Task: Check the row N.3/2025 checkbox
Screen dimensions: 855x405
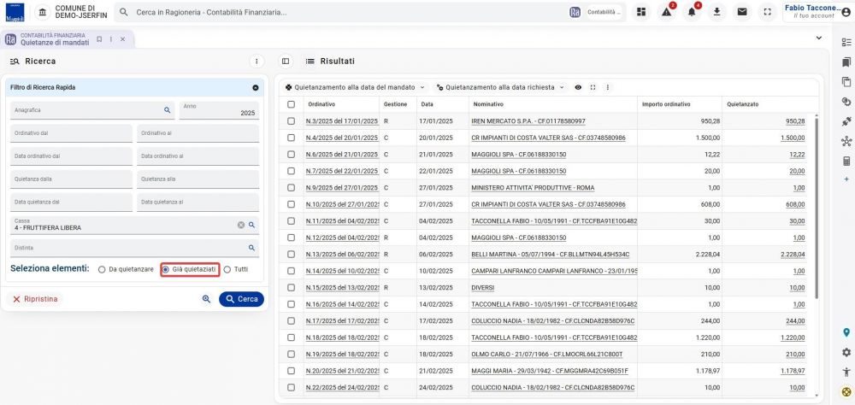Action: click(292, 121)
